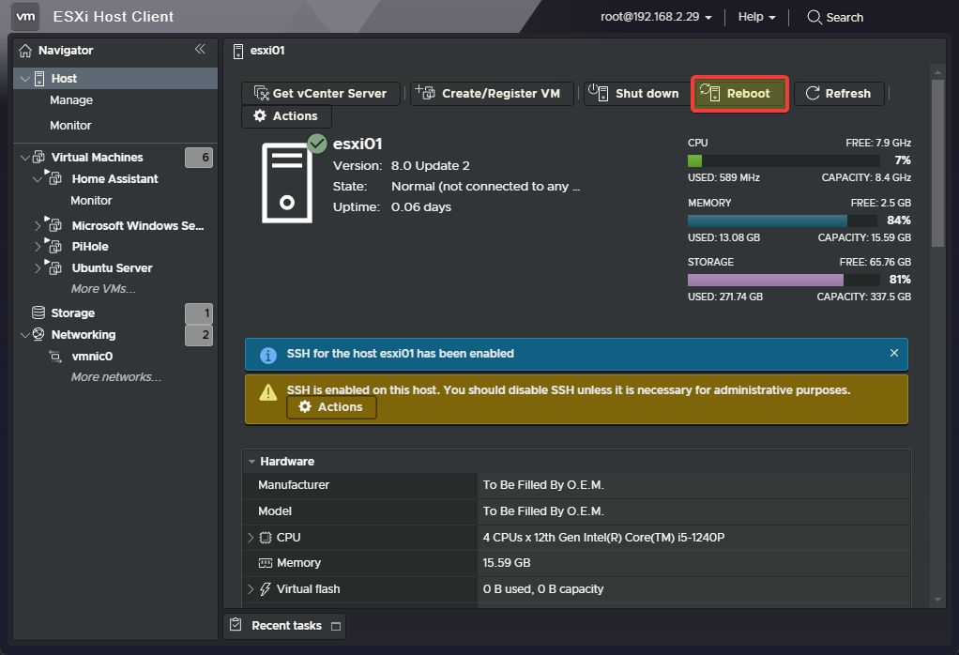The height and width of the screenshot is (655, 959).
Task: Collapse the Host tree node
Action: [x=25, y=78]
